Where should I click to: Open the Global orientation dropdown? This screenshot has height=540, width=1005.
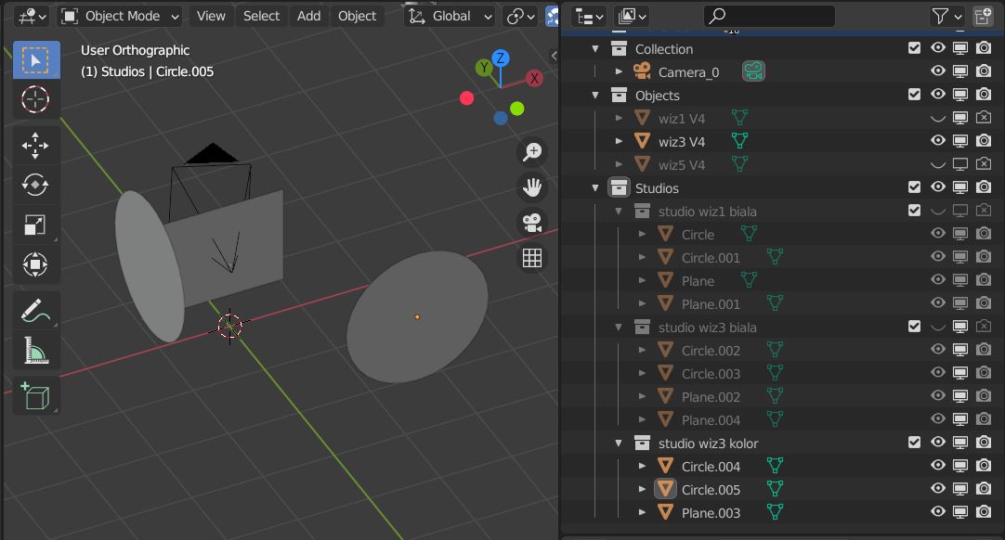click(451, 16)
